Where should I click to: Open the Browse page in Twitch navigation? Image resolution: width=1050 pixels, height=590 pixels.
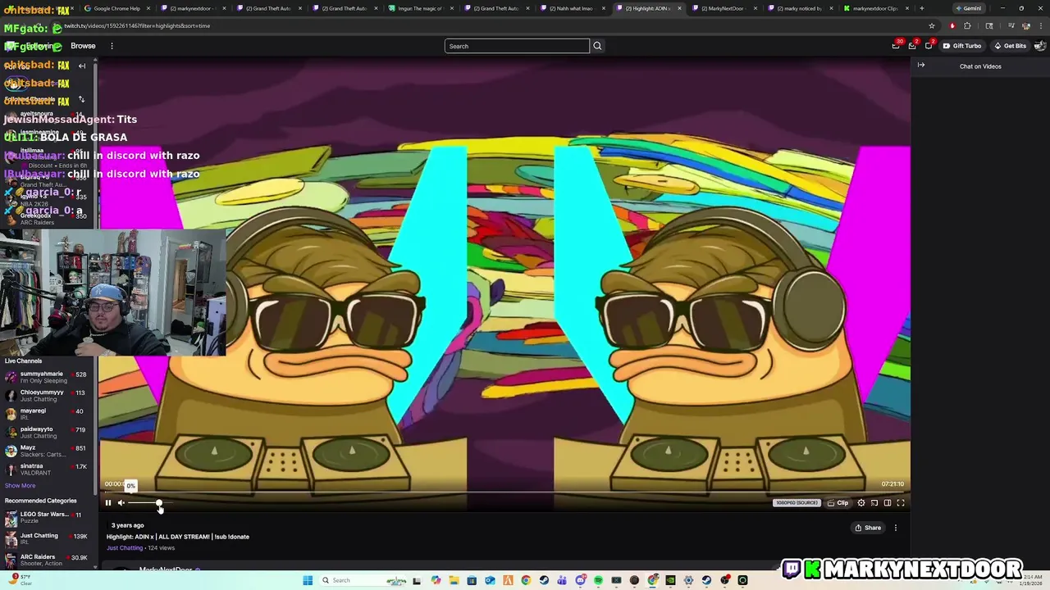(x=83, y=46)
